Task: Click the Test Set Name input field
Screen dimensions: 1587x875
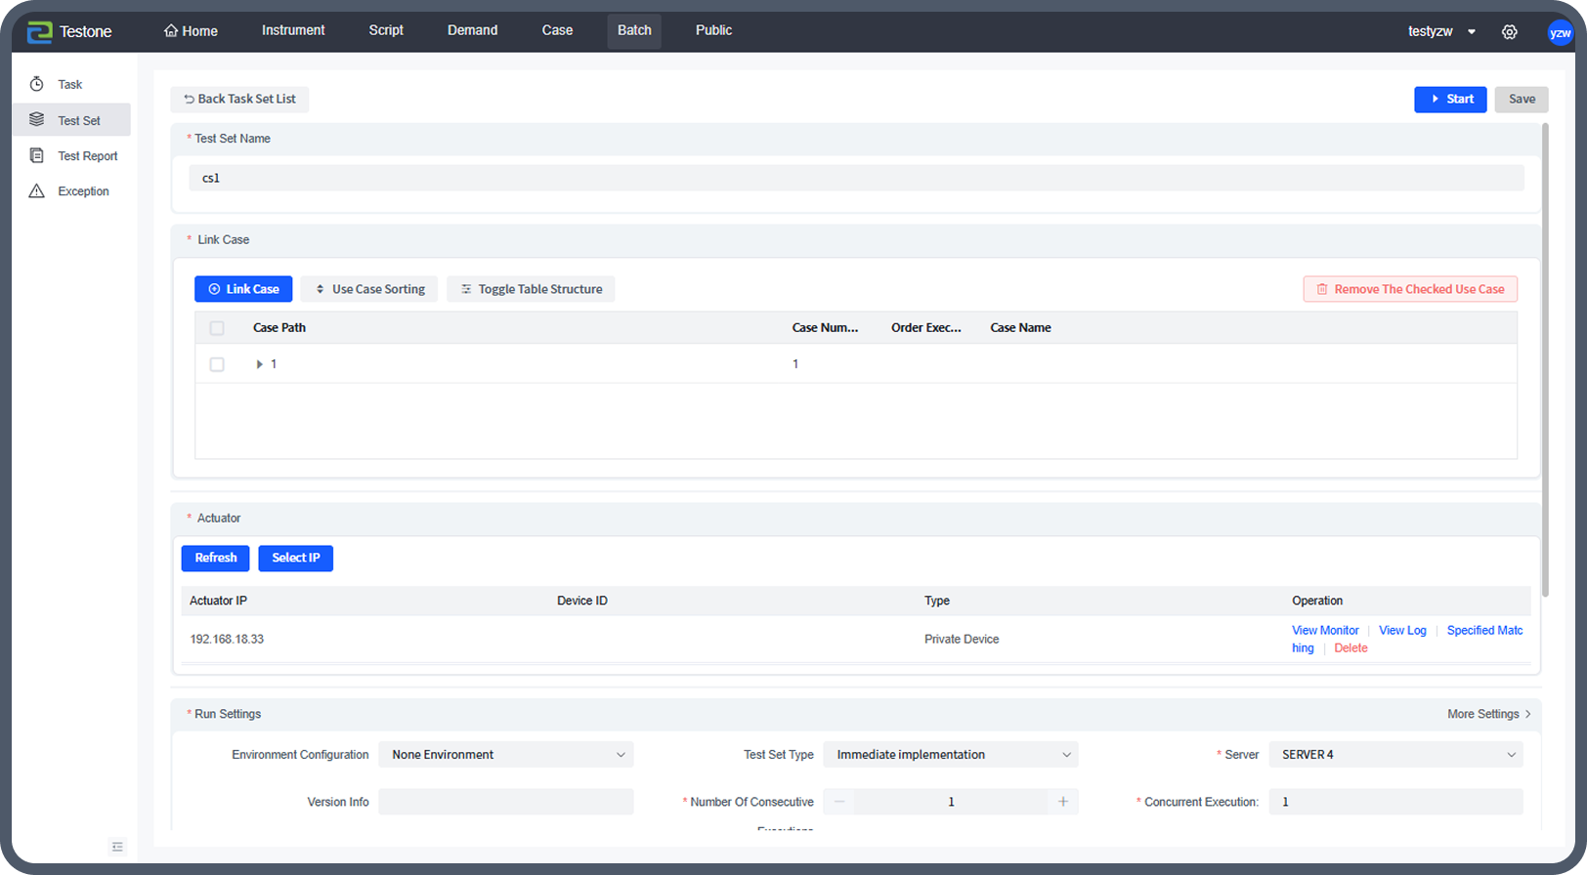Action: coord(855,178)
